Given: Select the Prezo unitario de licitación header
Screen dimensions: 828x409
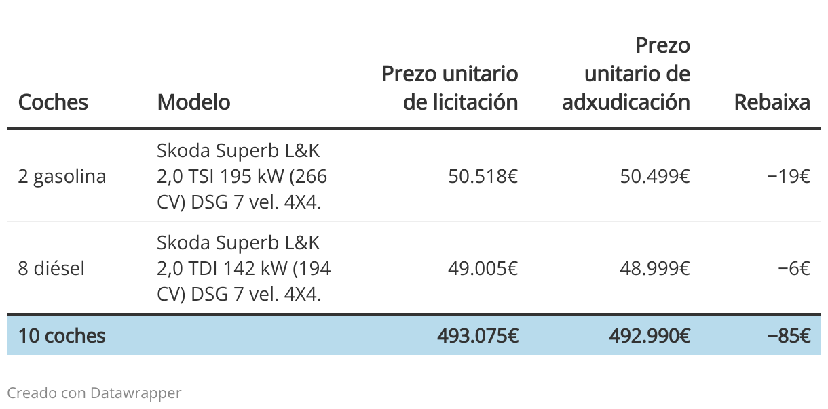Looking at the screenshot, I should click(450, 87).
